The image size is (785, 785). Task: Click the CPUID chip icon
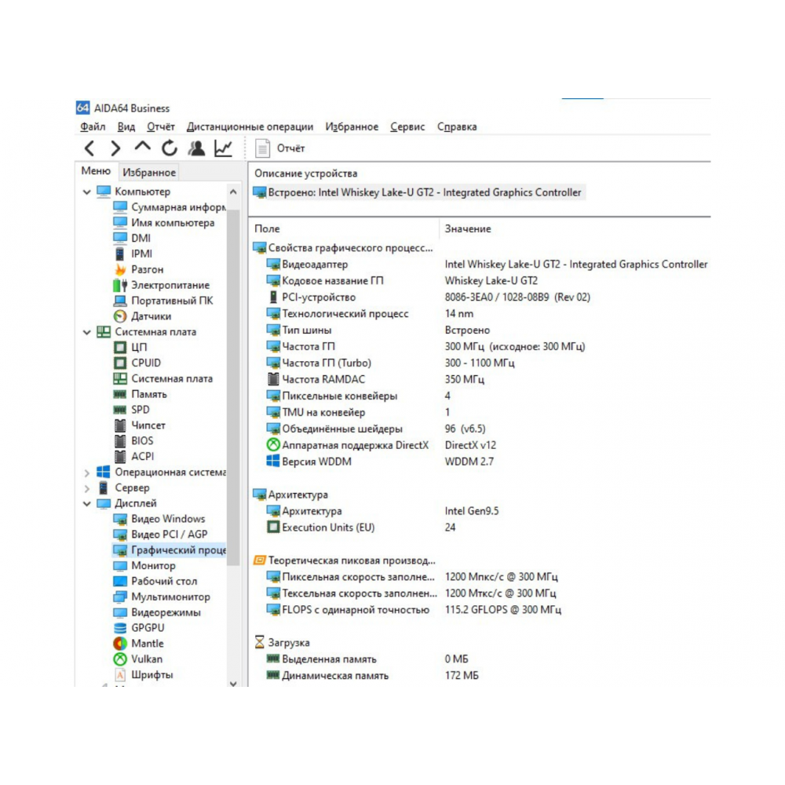click(120, 363)
